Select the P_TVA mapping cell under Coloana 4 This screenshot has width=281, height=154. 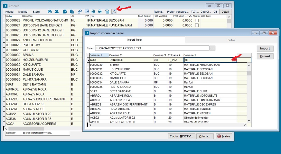(x=175, y=60)
